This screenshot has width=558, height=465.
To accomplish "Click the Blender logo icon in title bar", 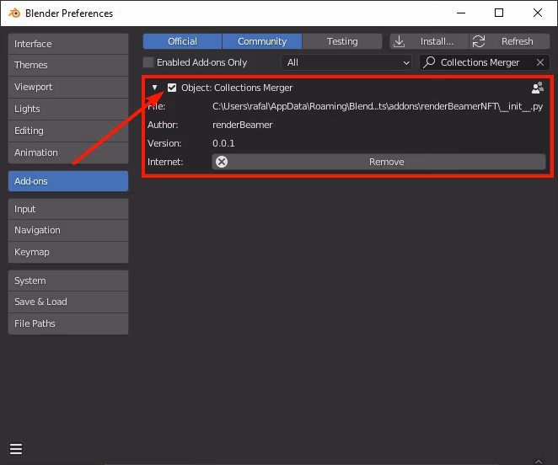I will 14,13.
